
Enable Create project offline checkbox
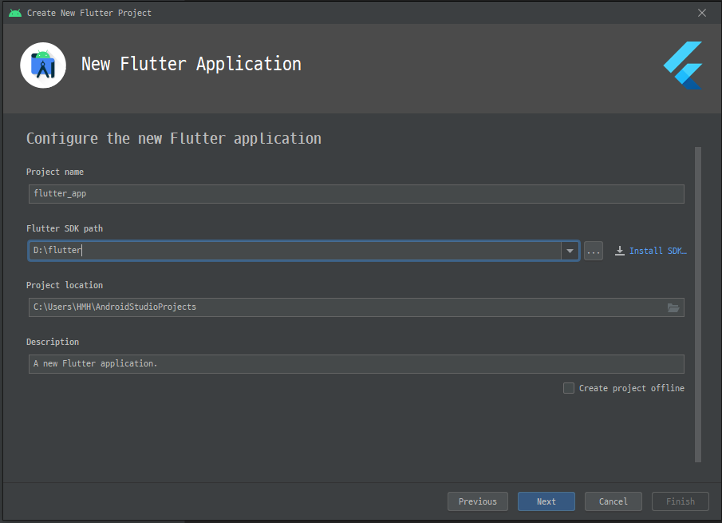[x=569, y=388]
